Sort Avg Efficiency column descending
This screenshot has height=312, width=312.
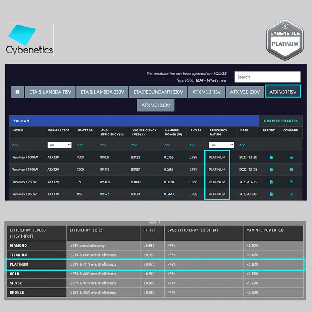pyautogui.click(x=105, y=144)
